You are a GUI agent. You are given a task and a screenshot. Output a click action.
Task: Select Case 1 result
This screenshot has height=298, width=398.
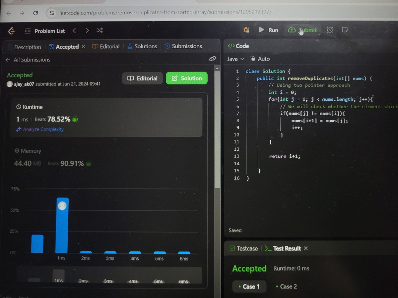point(249,286)
